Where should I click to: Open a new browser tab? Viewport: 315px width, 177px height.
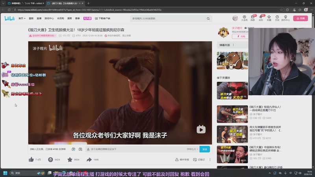coord(88,4)
